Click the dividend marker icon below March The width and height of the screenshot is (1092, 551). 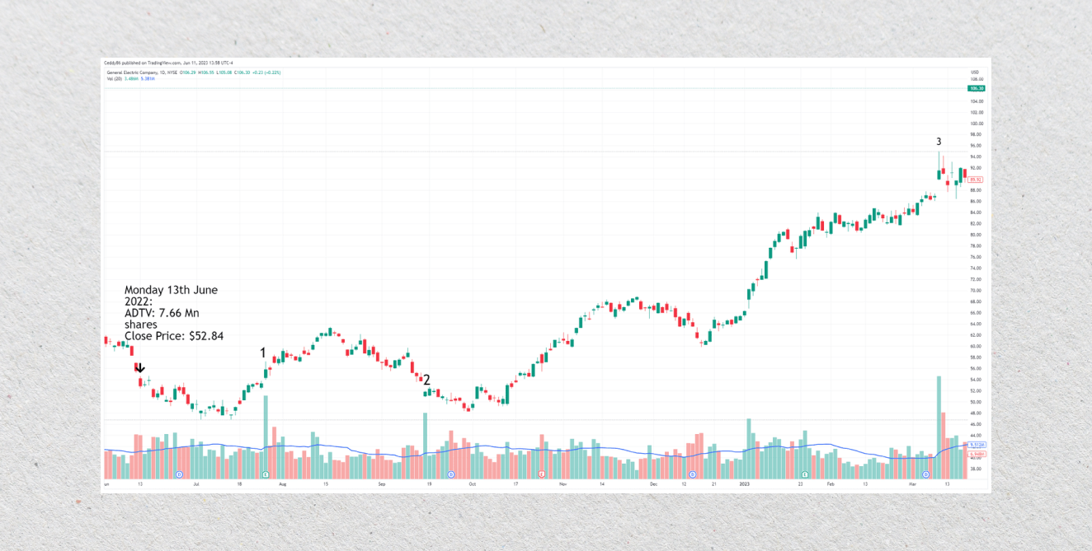(925, 474)
